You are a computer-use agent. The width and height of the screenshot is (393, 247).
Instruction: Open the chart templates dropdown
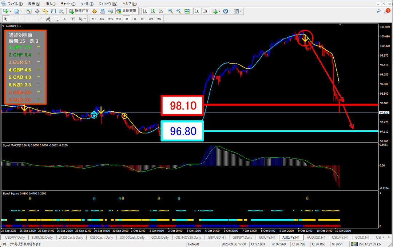coord(241,11)
